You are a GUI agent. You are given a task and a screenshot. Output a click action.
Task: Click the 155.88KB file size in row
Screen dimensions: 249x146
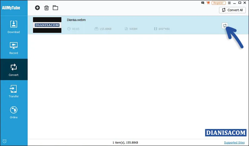coord(106,29)
